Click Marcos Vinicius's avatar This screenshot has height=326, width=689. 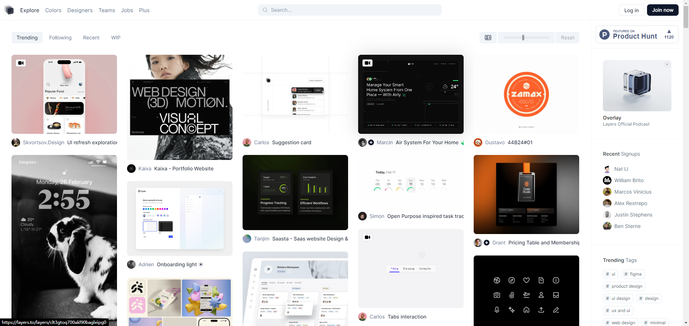click(x=607, y=192)
